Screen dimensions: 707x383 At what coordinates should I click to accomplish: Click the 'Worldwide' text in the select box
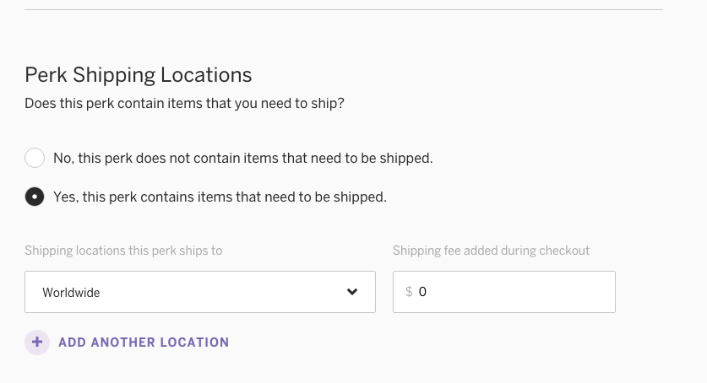(71, 293)
